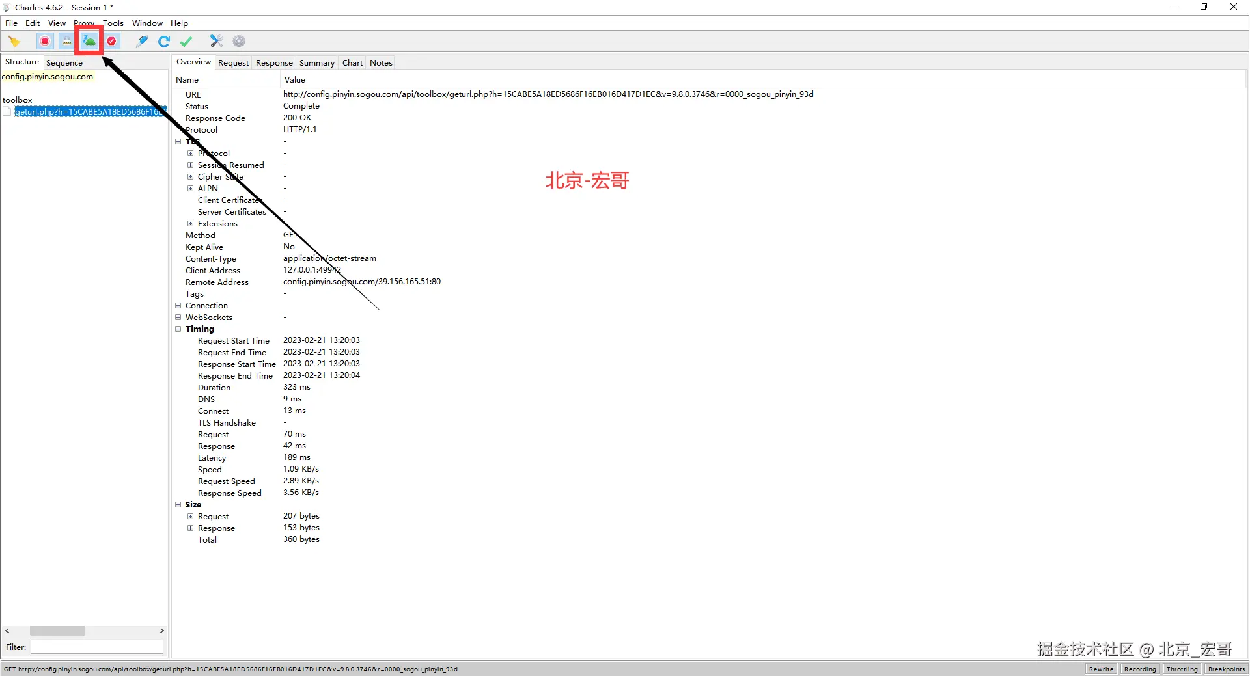Viewport: 1250px width, 676px height.
Task: Select the geturl.php request in tree
Action: (90, 112)
